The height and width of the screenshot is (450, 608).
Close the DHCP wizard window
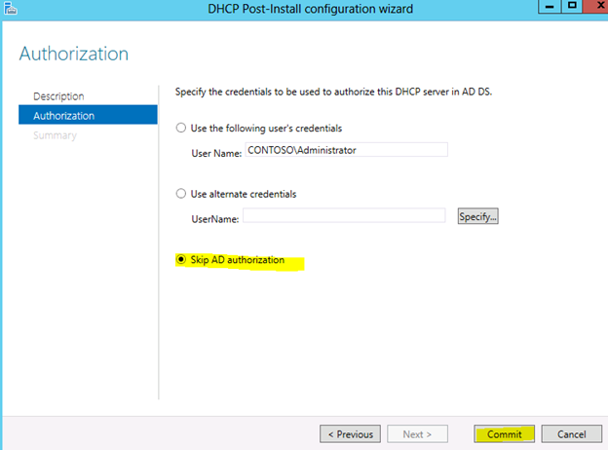click(x=596, y=7)
